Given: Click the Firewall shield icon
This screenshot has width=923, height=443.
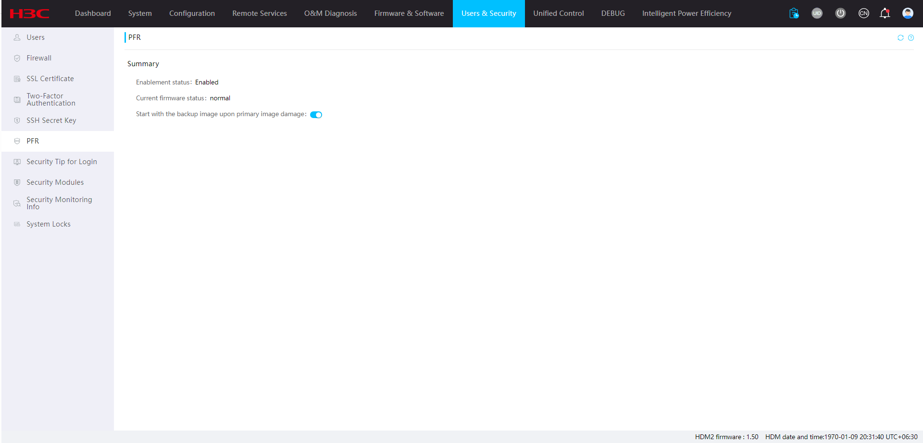Looking at the screenshot, I should [17, 58].
